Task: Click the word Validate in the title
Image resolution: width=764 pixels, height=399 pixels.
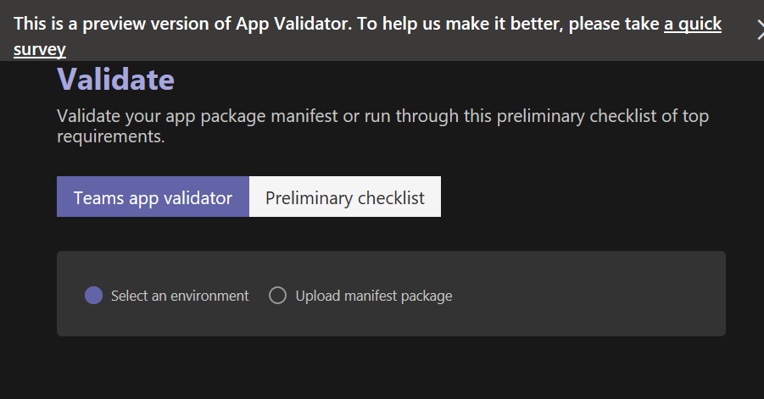Action: tap(115, 80)
